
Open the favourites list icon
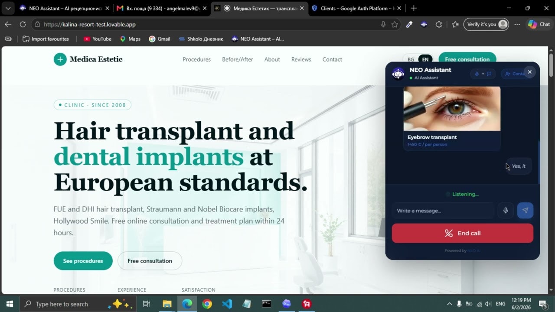(455, 24)
